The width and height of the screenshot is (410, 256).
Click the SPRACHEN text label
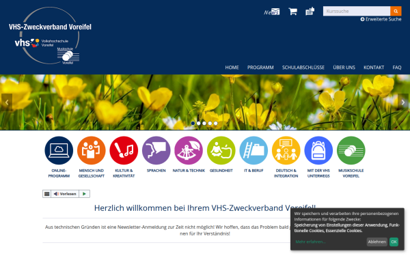click(156, 171)
